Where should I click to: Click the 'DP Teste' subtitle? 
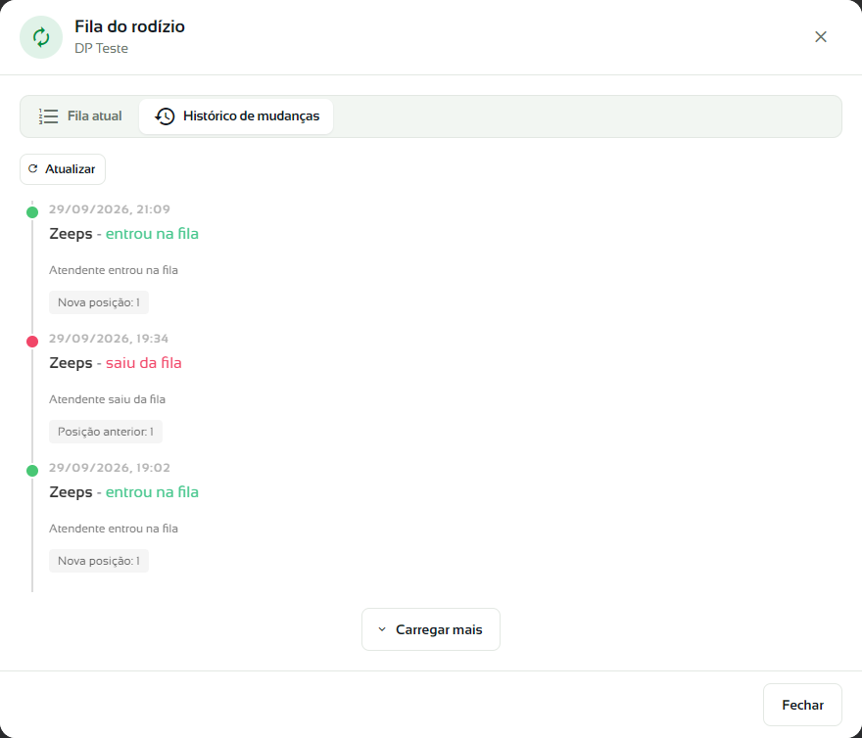(x=101, y=48)
